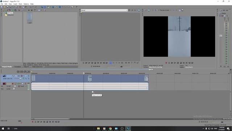Viewport: 232px width, 131px height.
Task: Create a new project from the toolbar
Action: coord(1,7)
